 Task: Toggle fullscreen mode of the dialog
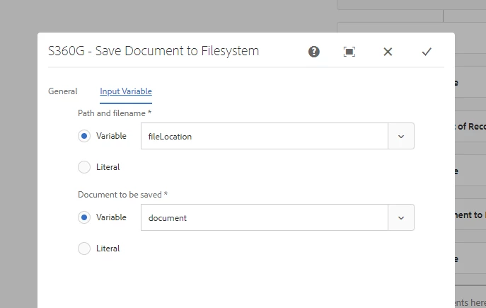tap(349, 52)
